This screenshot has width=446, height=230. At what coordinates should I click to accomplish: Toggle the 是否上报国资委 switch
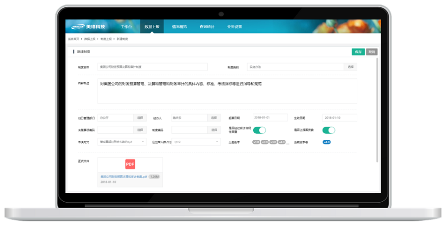tap(329, 130)
